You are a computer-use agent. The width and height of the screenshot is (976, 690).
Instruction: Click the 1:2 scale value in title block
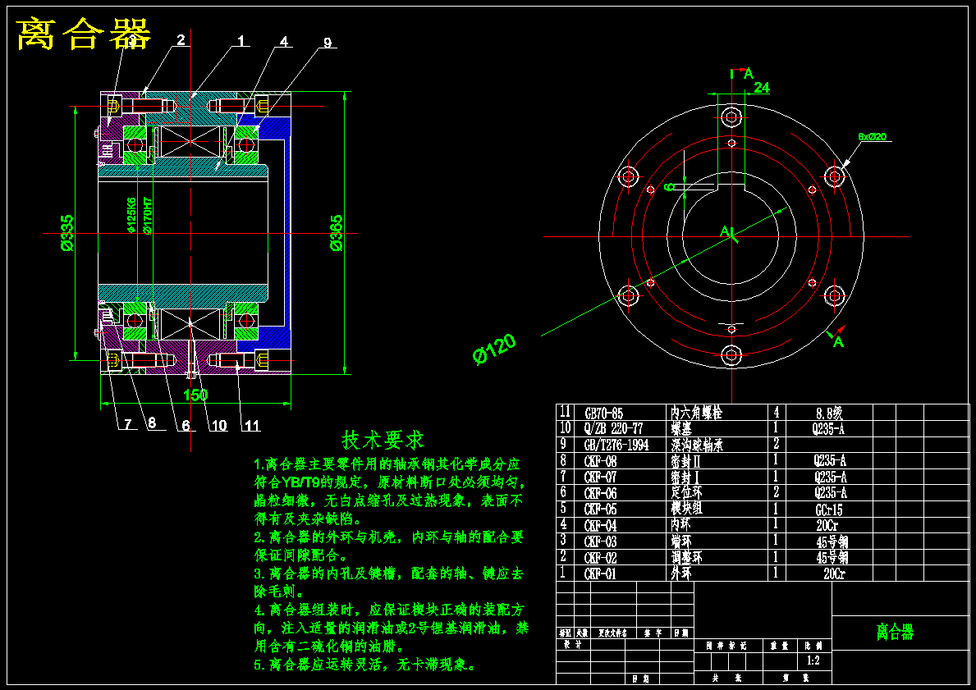tap(813, 660)
